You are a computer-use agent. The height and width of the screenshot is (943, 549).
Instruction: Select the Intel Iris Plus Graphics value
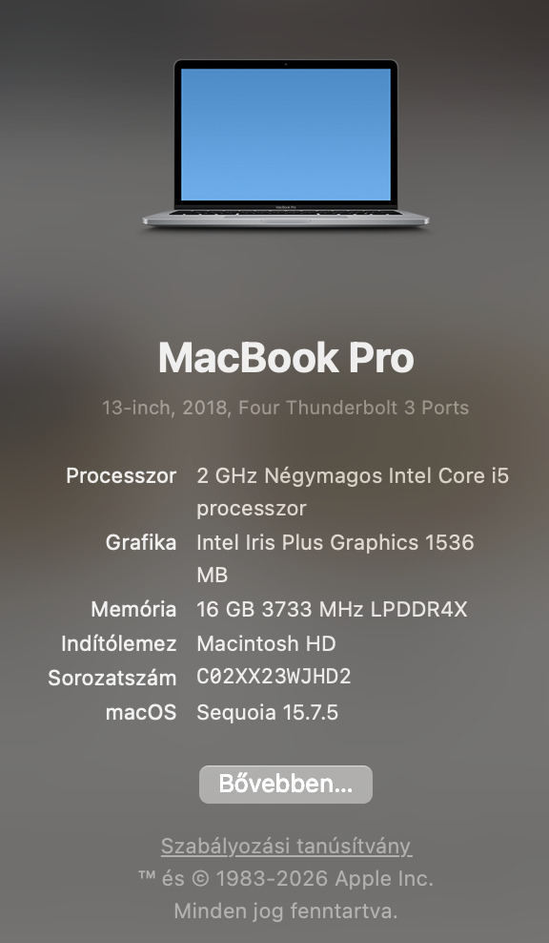tap(335, 558)
